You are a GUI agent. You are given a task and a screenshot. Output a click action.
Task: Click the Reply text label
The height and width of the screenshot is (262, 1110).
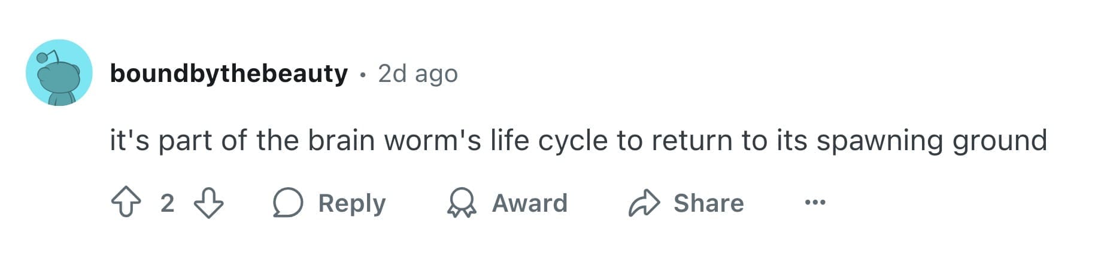351,203
